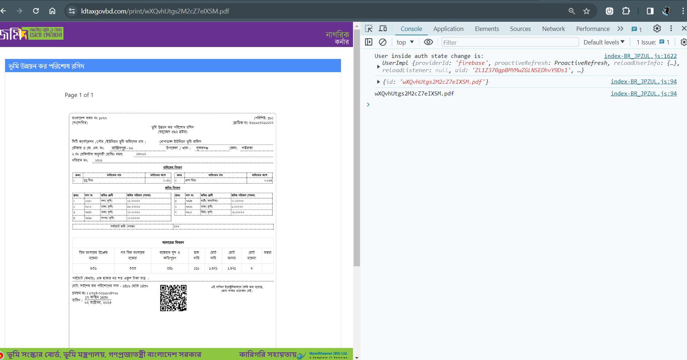Click the vertical page scrollbar thumb
The height and width of the screenshot is (360, 687).
tap(357, 148)
